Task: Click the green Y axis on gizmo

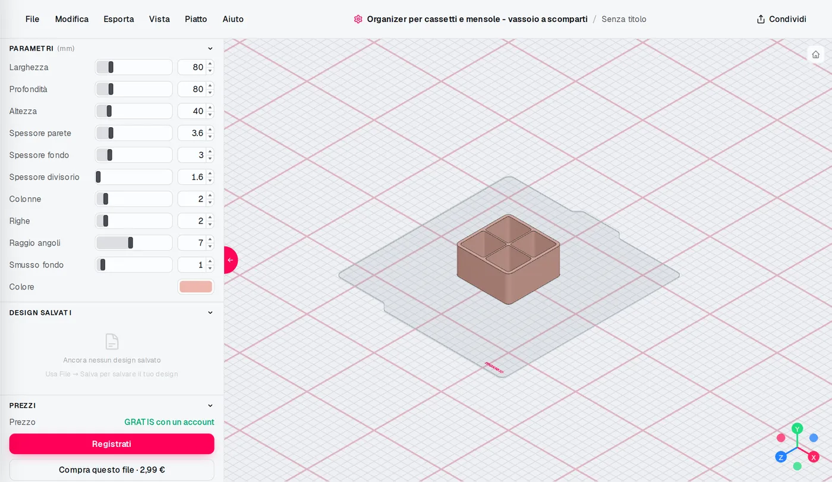Action: pyautogui.click(x=798, y=428)
